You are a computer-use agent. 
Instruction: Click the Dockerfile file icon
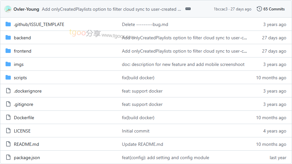tap(8, 118)
